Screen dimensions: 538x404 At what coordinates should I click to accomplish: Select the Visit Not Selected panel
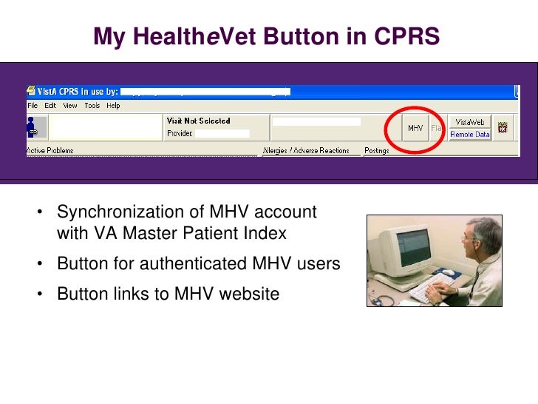[x=217, y=127]
